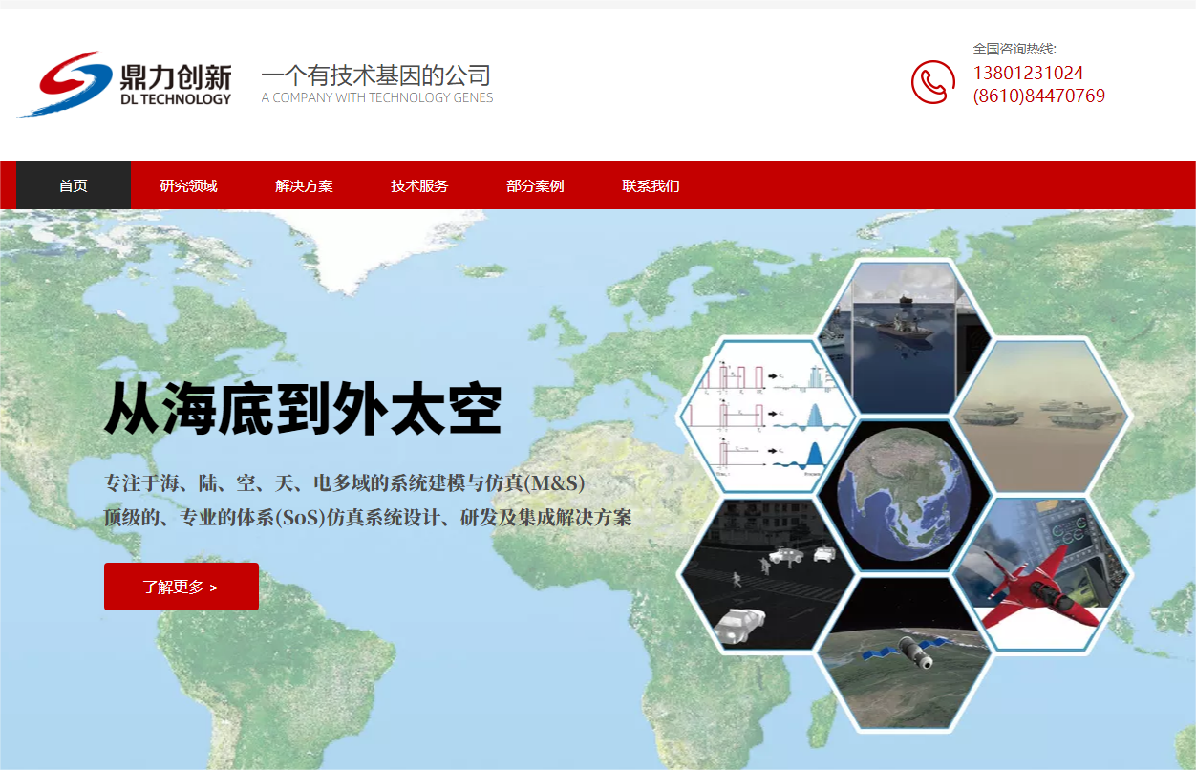Click the signal waveform chart hexagon
This screenshot has height=770, width=1196.
(762, 416)
